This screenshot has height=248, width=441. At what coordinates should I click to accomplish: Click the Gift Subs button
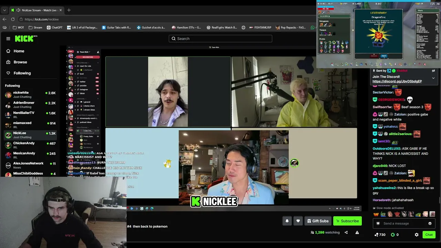coord(318,221)
